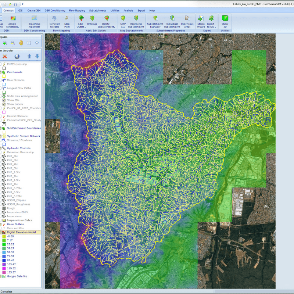Click the red X remove layer icon
Image resolution: width=294 pixels, height=294 pixels.
pyautogui.click(x=5, y=56)
